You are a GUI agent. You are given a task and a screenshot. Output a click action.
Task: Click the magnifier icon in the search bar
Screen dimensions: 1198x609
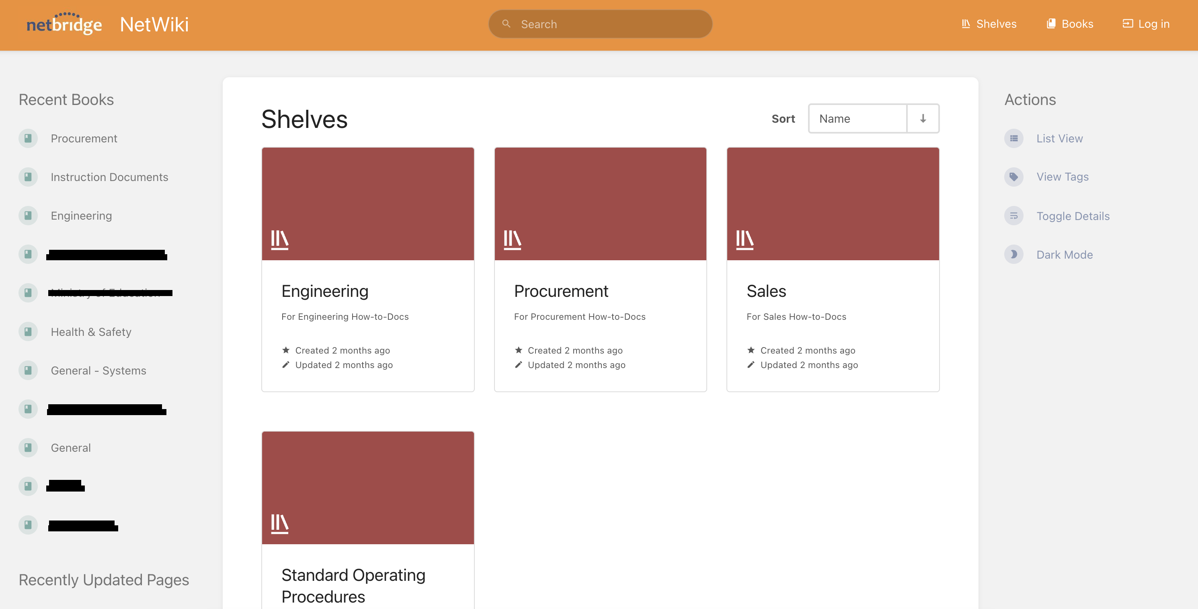tap(507, 23)
